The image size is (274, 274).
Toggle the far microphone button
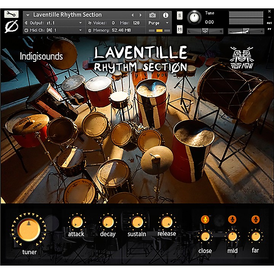(255, 220)
